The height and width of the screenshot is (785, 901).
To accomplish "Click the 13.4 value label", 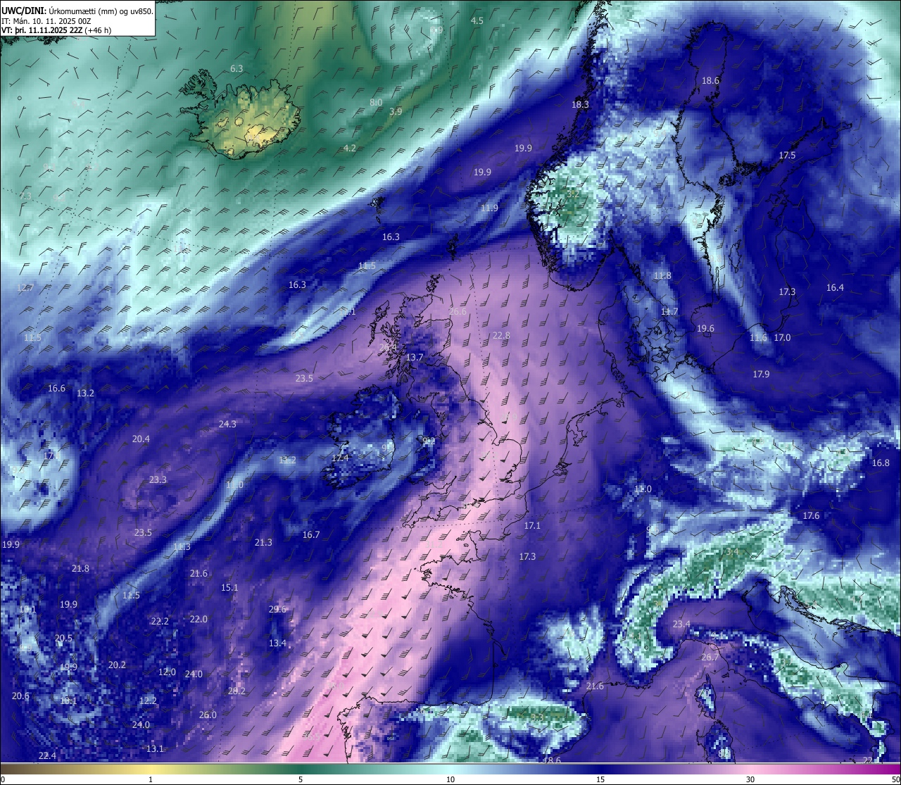I will coord(277,643).
